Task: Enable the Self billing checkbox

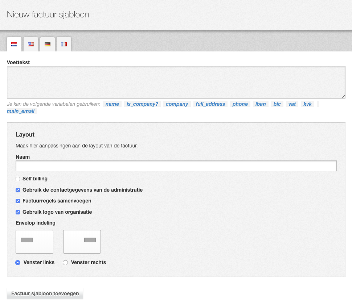Action: pyautogui.click(x=18, y=179)
